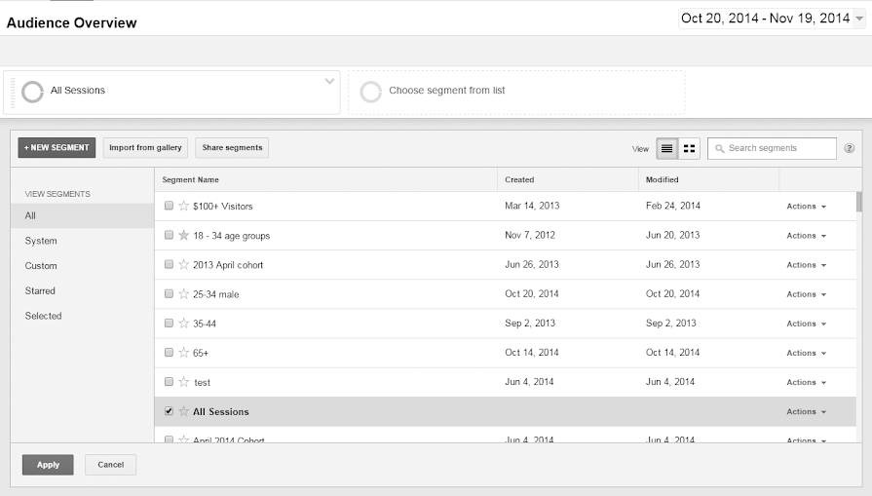
Task: Expand Actions menu for 2013 April cohort
Action: click(x=806, y=264)
